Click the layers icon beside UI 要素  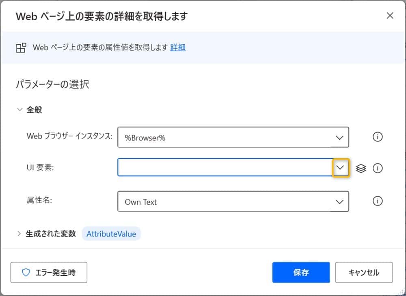361,168
